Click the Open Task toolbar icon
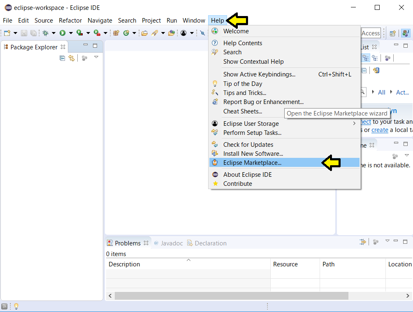Image resolution: width=413 pixels, height=312 pixels. point(172,33)
